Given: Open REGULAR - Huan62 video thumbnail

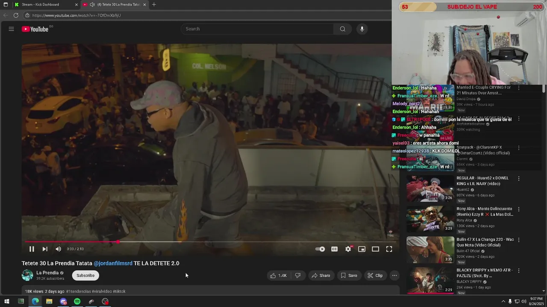Looking at the screenshot, I should tap(430, 188).
